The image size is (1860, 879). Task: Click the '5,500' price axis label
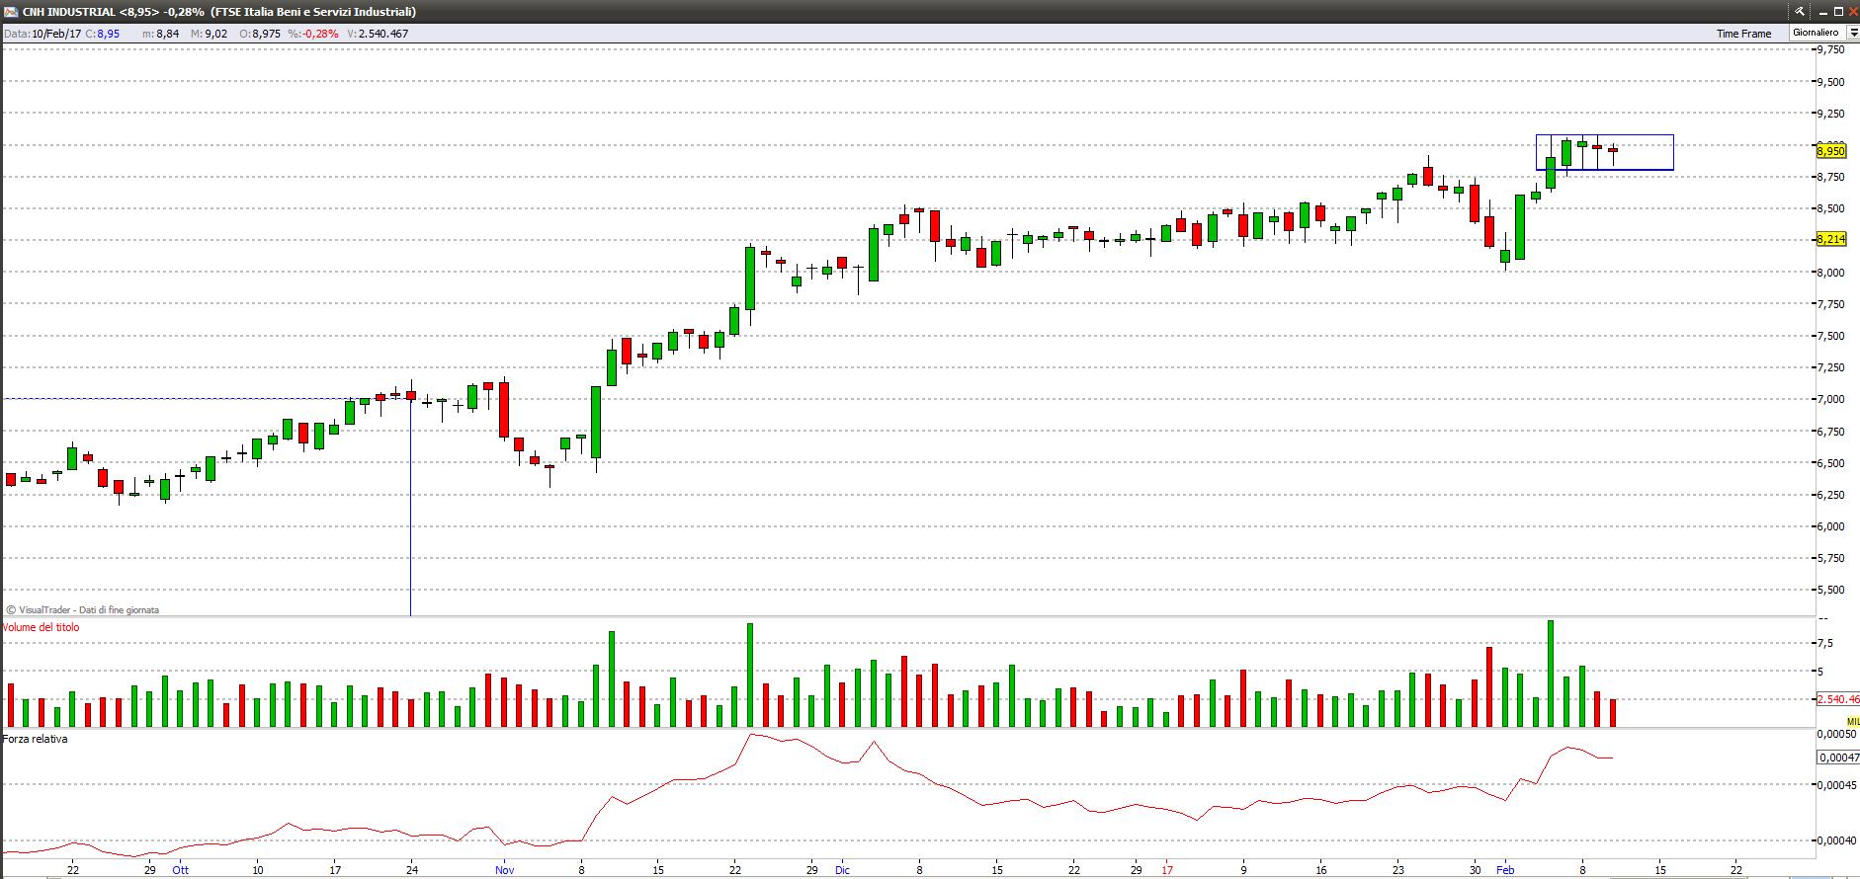pyautogui.click(x=1831, y=591)
